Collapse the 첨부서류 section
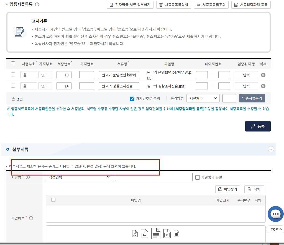 pos(271,149)
